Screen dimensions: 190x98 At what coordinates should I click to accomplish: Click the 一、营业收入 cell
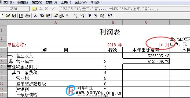point(56,55)
